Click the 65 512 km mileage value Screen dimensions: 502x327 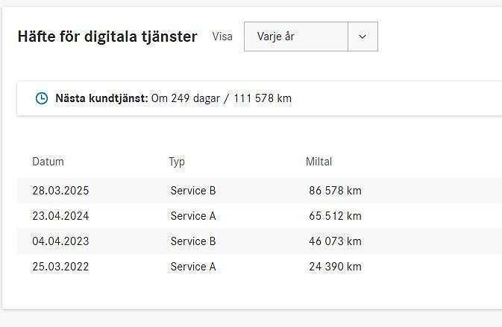point(335,216)
